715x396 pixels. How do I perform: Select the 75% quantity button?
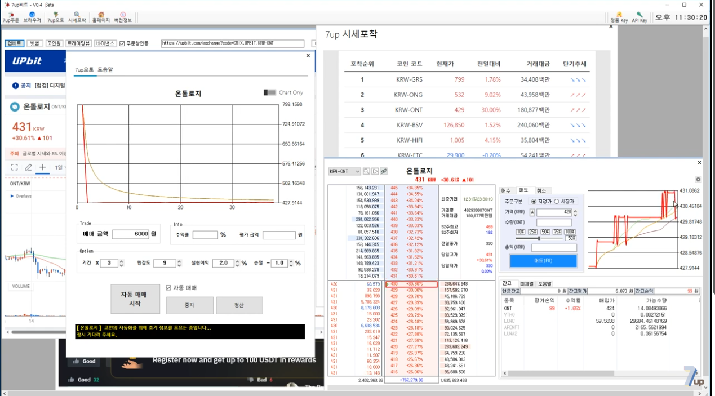[557, 232]
